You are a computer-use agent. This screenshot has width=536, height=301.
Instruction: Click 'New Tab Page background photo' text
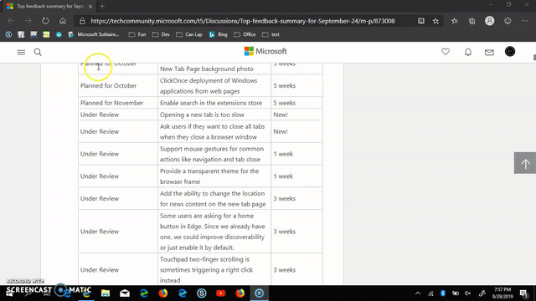click(207, 69)
